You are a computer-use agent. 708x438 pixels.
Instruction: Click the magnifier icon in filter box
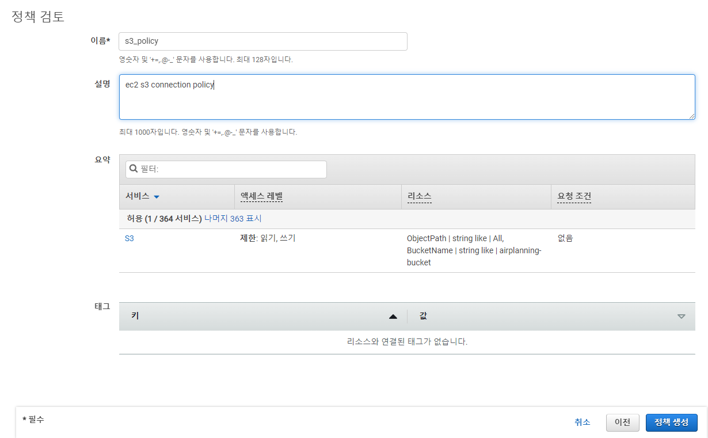(x=134, y=169)
